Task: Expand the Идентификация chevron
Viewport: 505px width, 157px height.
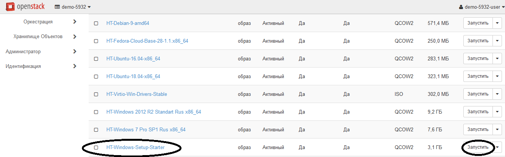Action: pyautogui.click(x=75, y=66)
